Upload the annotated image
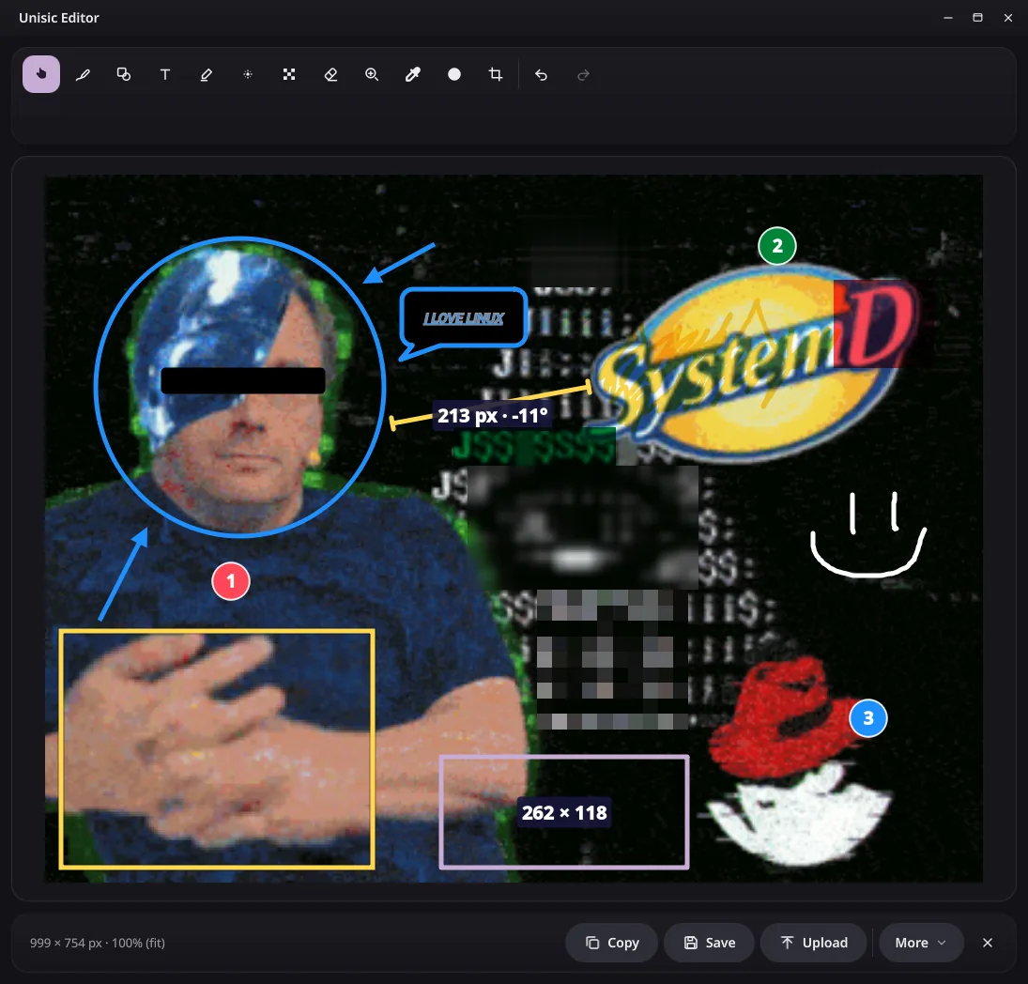The width and height of the screenshot is (1028, 984). pyautogui.click(x=814, y=943)
